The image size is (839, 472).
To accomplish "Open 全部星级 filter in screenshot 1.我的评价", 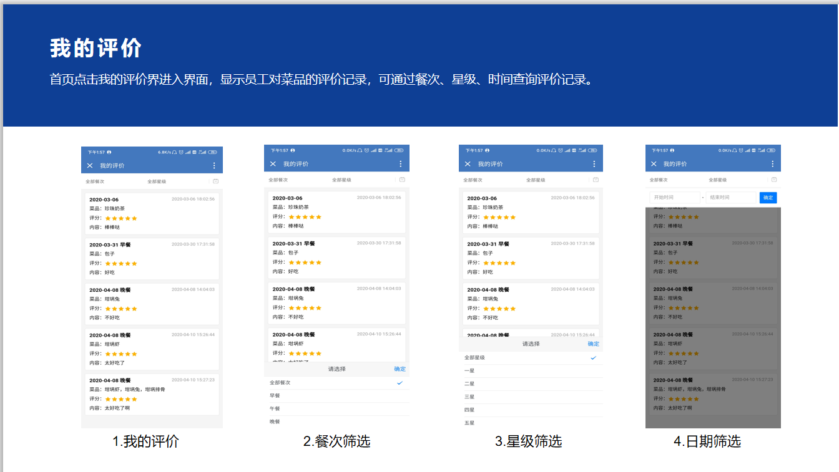I will point(157,181).
